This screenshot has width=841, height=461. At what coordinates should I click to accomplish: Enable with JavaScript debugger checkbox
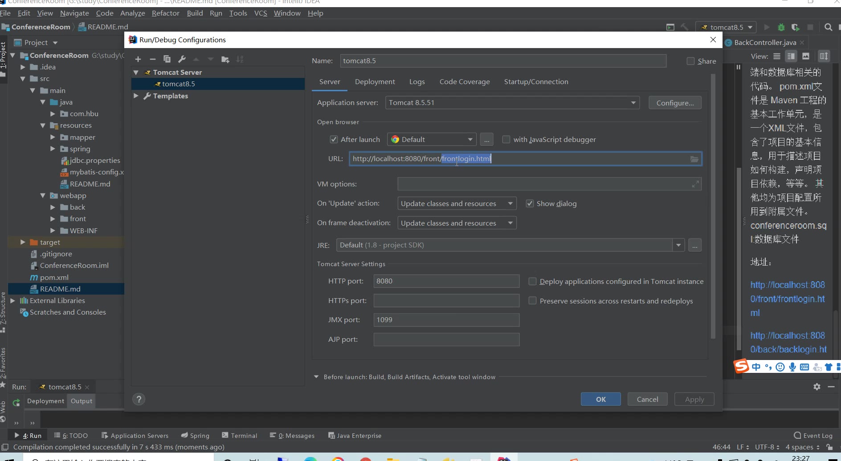[506, 139]
